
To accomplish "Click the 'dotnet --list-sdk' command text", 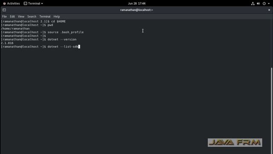I will pyautogui.click(x=63, y=47).
